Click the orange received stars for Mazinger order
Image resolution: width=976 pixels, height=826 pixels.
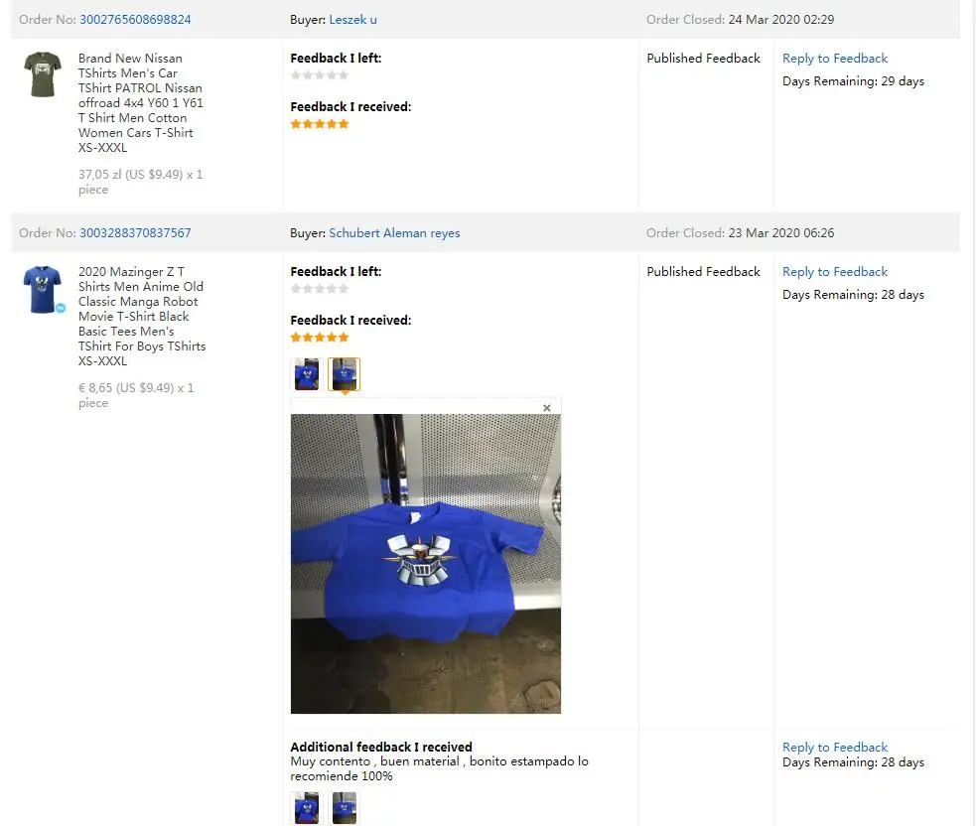click(x=320, y=338)
